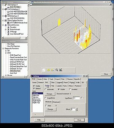Click the Entire Network icon
Viewport: 114px width, 128px height.
8,29
